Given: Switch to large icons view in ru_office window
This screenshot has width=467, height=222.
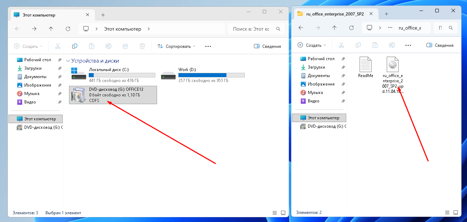Looking at the screenshot, I should (x=456, y=213).
